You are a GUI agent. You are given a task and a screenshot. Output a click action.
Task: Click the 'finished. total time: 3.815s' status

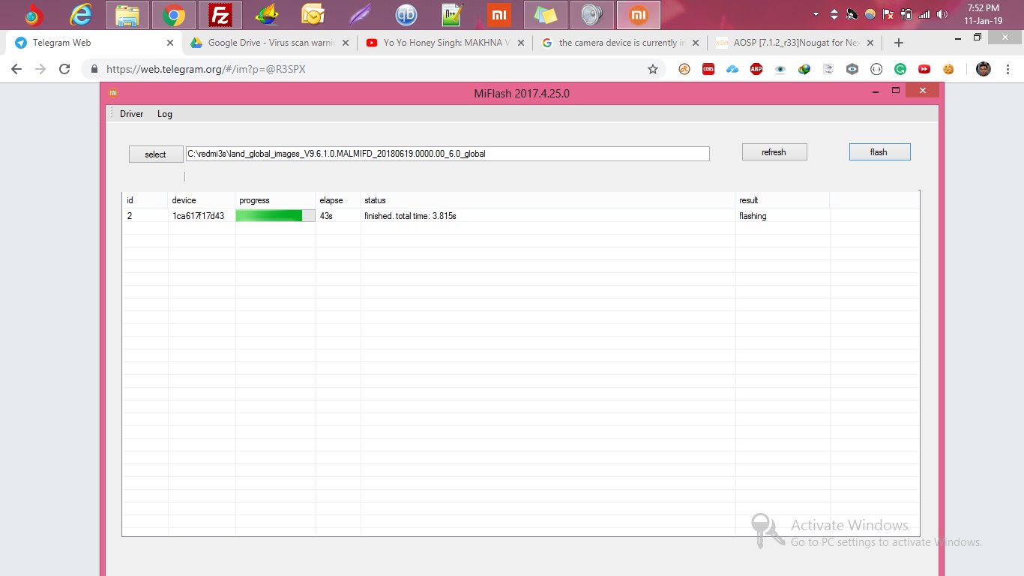pyautogui.click(x=410, y=216)
